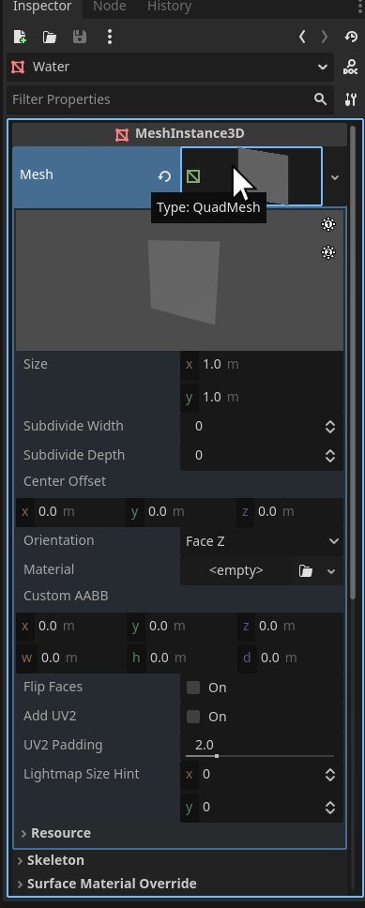This screenshot has width=365, height=908.
Task: Click the MeshInstance3D section header
Action: 179,134
